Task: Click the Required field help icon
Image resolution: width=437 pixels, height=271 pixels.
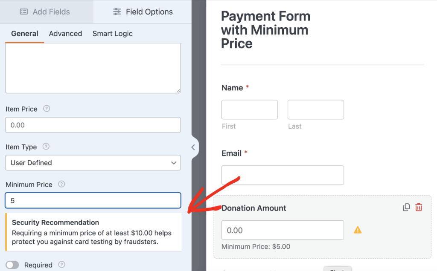Action: (x=61, y=265)
